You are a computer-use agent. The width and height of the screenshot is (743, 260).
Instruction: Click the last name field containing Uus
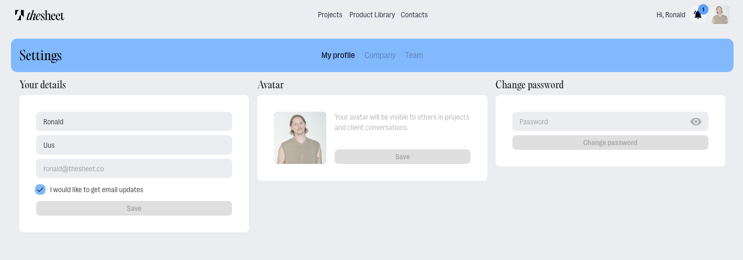coord(134,145)
